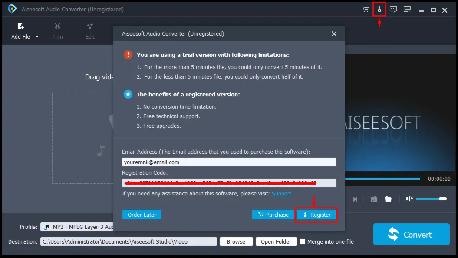Adjust the volume slider

point(431,199)
